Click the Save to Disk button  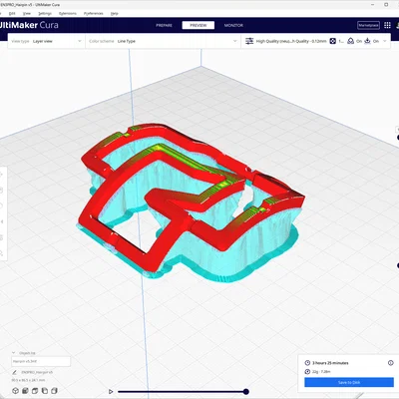click(x=349, y=382)
